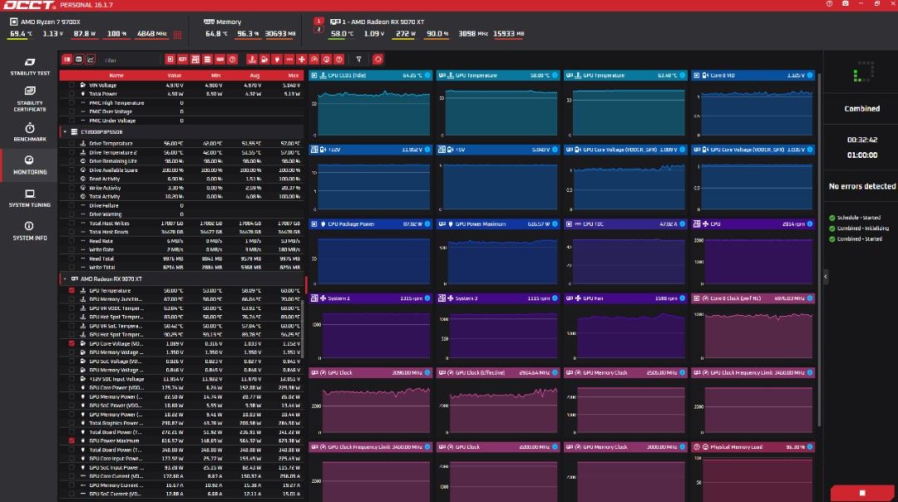Switch to the Monitoring section

(x=30, y=165)
